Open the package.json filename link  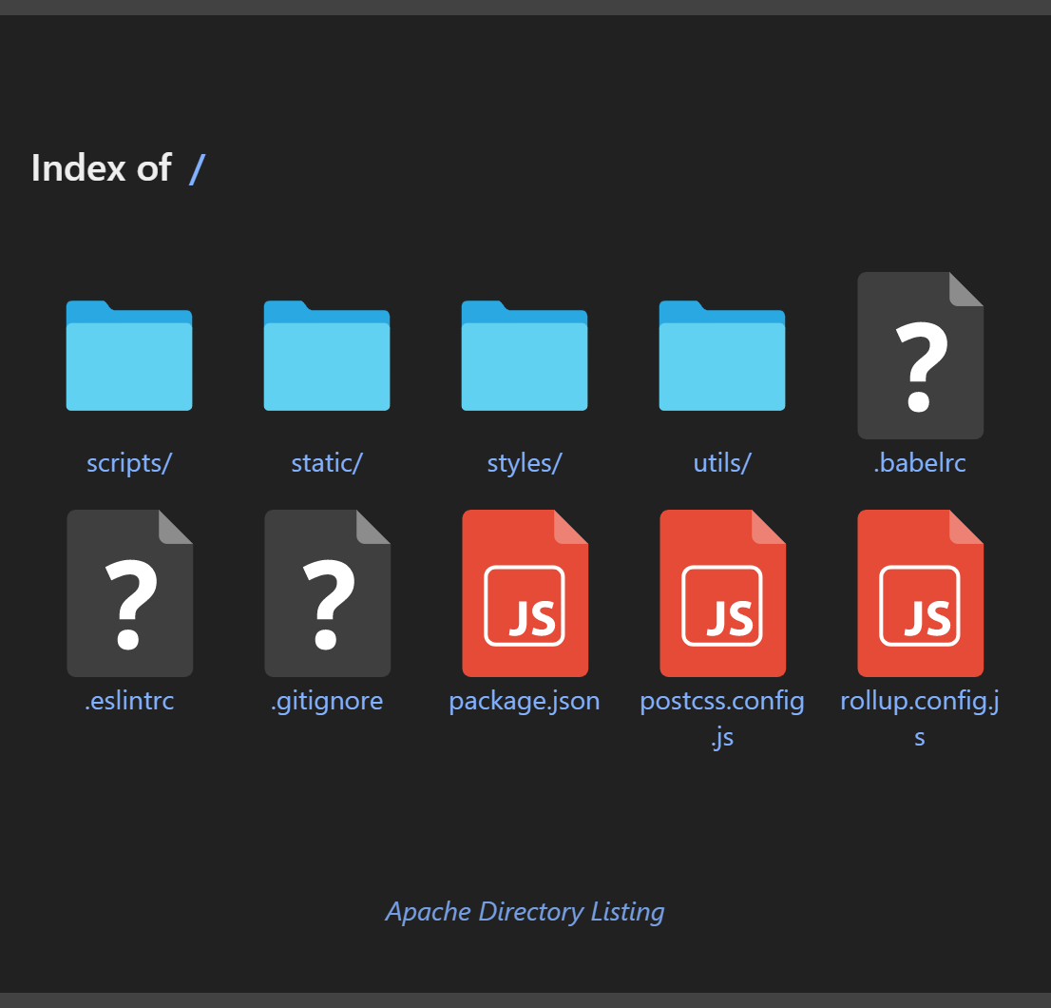525,701
